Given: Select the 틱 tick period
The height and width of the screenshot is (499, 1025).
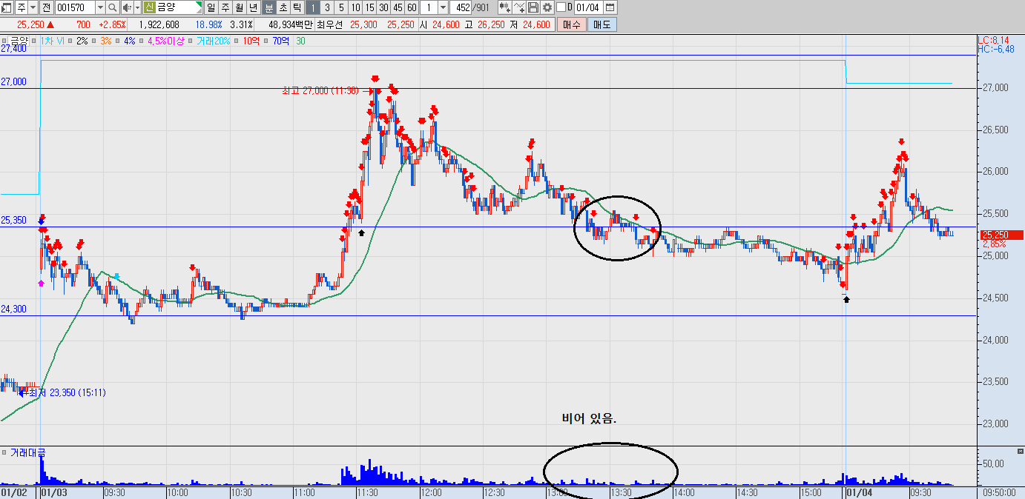Looking at the screenshot, I should pos(297,7).
